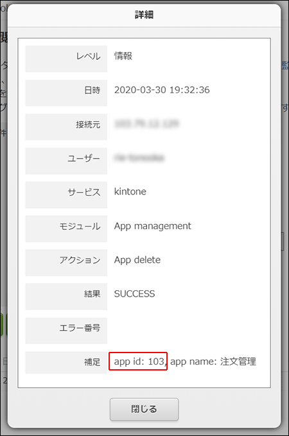
Task: Select the 接続元 row label
Action: 88,125
